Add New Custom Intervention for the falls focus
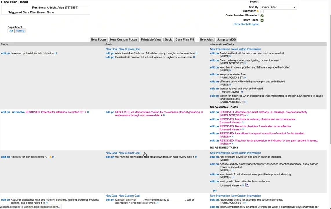The width and height of the screenshot is (331, 209). 246,49
